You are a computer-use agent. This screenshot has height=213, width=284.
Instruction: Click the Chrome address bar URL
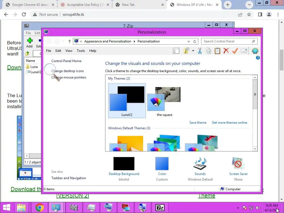(x=73, y=14)
